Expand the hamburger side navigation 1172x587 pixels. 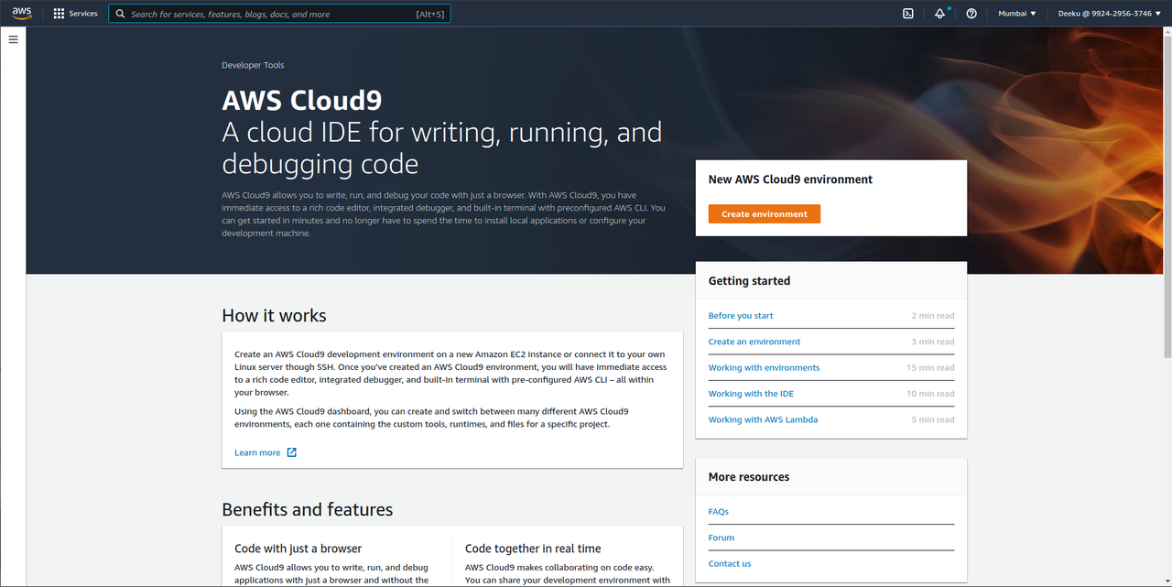[13, 39]
